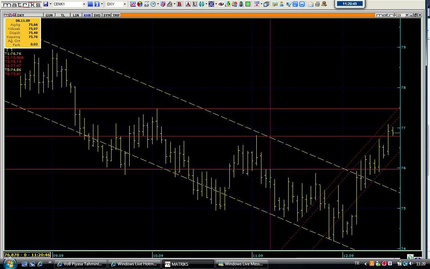Click the TL currency button
The height and width of the screenshot is (269, 430).
[63, 15]
